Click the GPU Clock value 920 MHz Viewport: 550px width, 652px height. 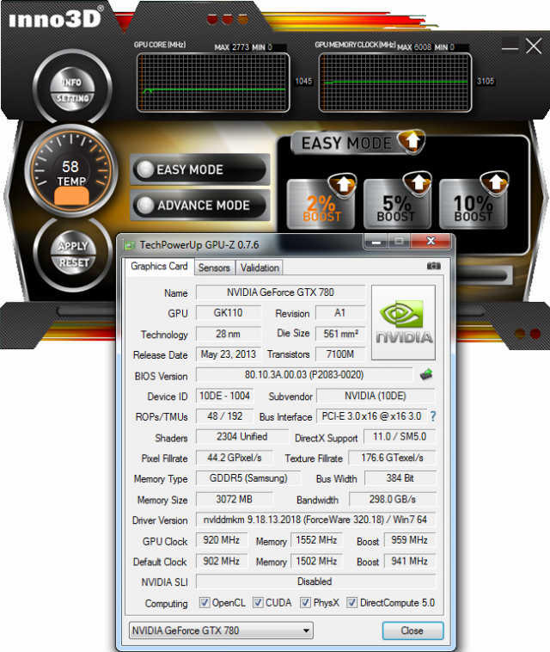click(222, 539)
